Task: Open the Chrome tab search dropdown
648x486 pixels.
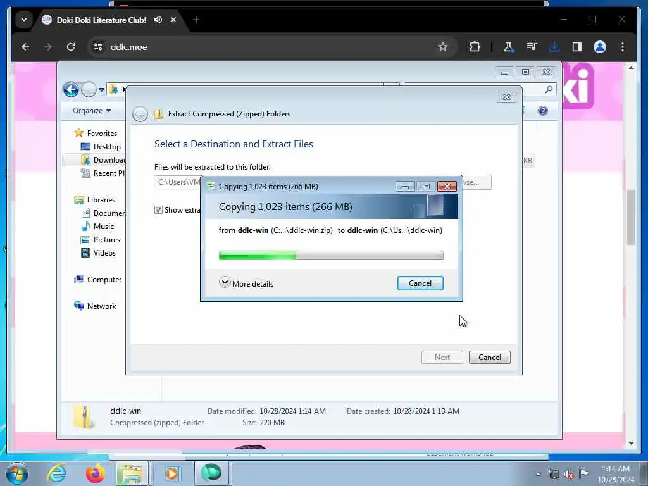Action: tap(24, 20)
